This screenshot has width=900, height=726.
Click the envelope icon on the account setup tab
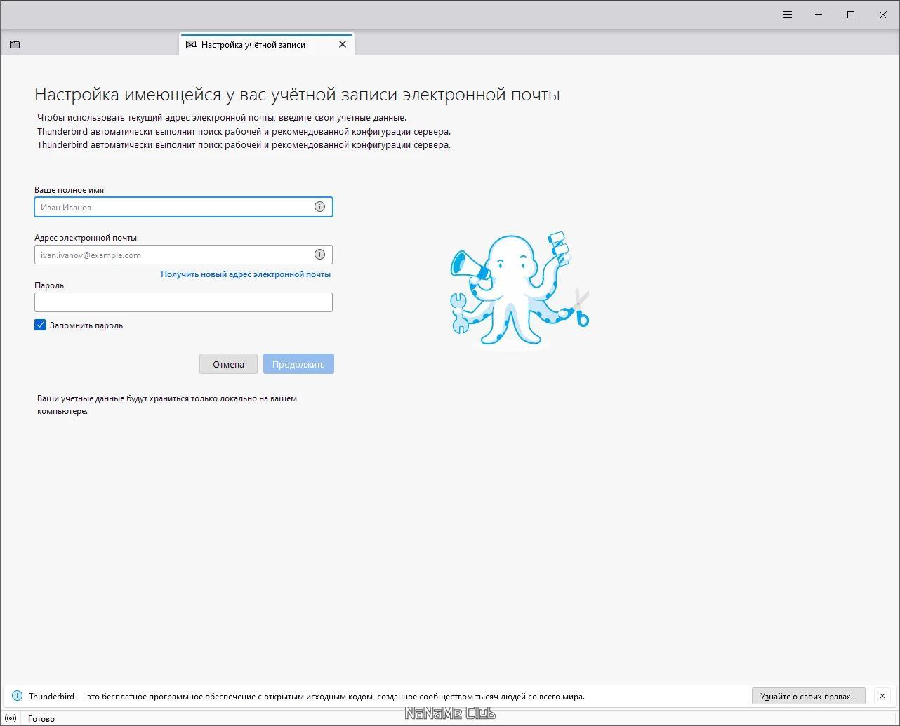(x=191, y=44)
